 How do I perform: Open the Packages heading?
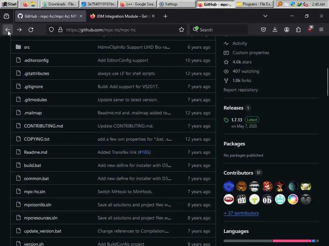(x=234, y=144)
